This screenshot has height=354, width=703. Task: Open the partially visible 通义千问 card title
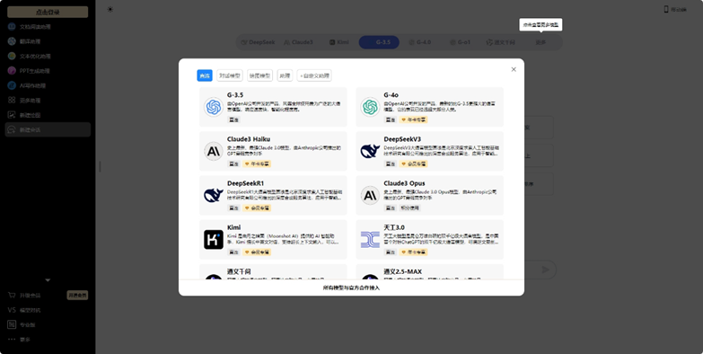[x=239, y=271]
